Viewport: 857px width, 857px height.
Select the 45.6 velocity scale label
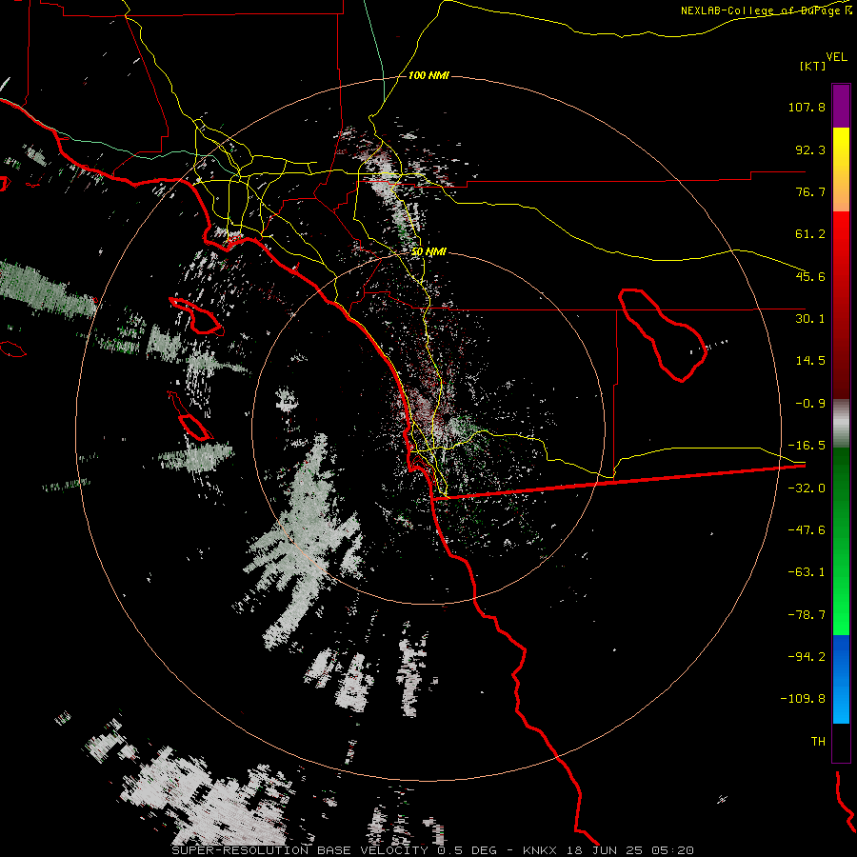[x=810, y=276]
